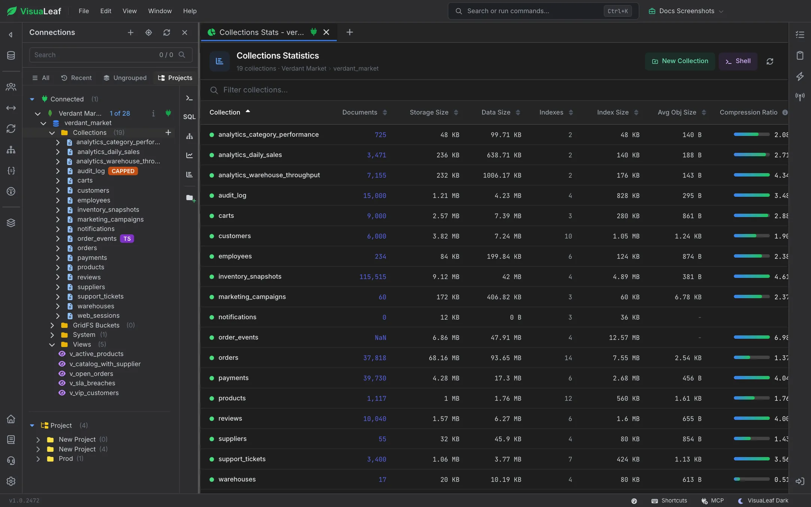The width and height of the screenshot is (811, 507).
Task: Open the SQL tool in vertical toolbar
Action: pos(189,117)
